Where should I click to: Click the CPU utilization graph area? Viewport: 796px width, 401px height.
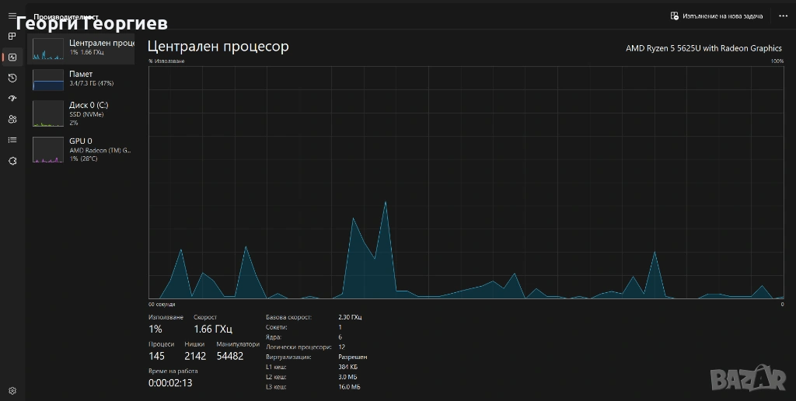pyautogui.click(x=466, y=182)
